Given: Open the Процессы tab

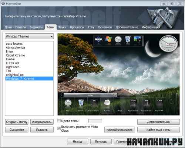Looking at the screenshot, I should [x=77, y=27].
